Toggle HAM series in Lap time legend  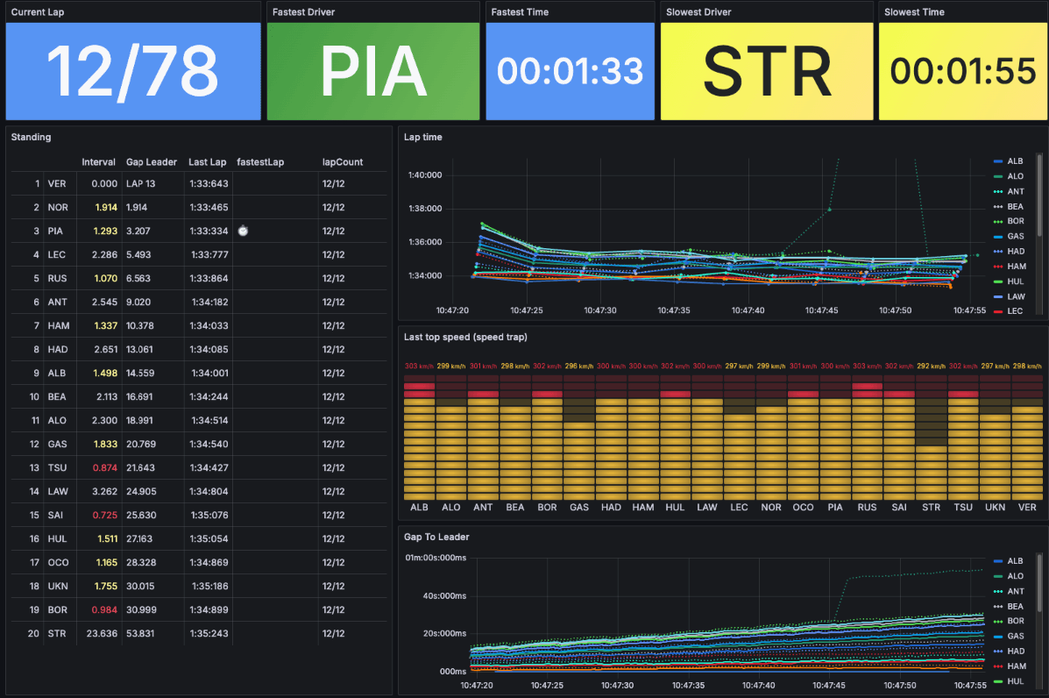pos(1017,267)
